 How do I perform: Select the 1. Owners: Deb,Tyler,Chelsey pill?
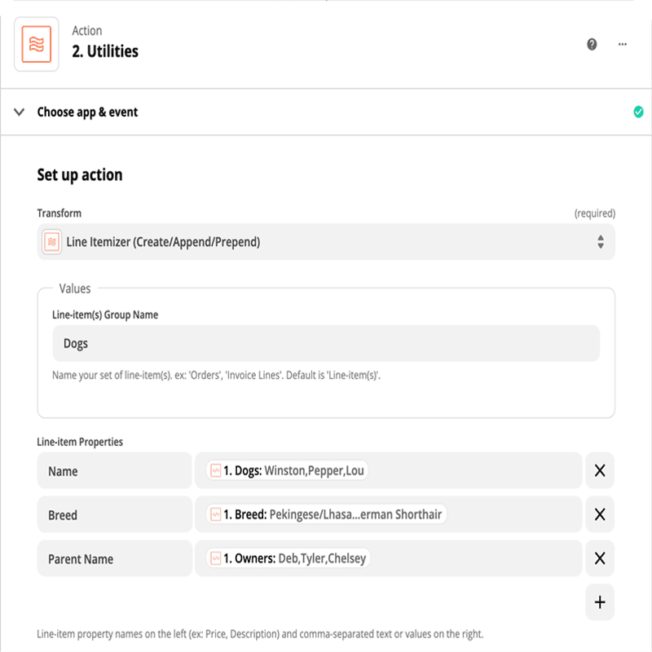point(289,558)
